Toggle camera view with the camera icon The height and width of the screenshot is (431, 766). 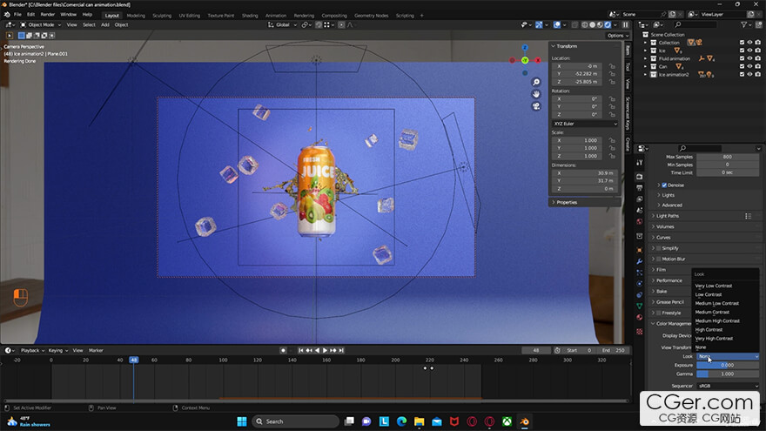click(536, 106)
